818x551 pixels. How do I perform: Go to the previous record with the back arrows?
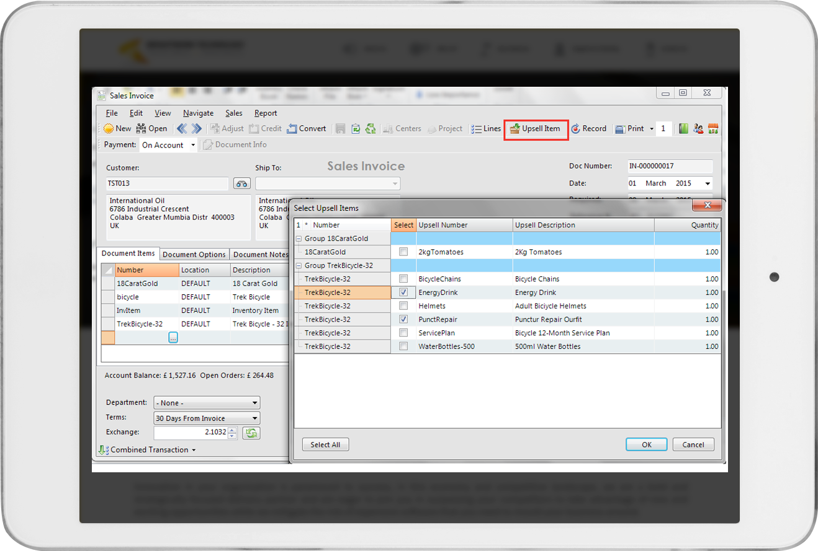click(182, 129)
